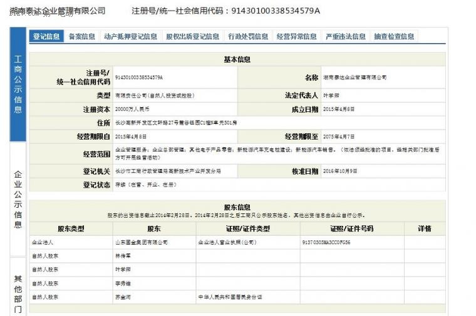Click shareholder 林传军
Viewport: 476px width, 316px height.
(123, 256)
